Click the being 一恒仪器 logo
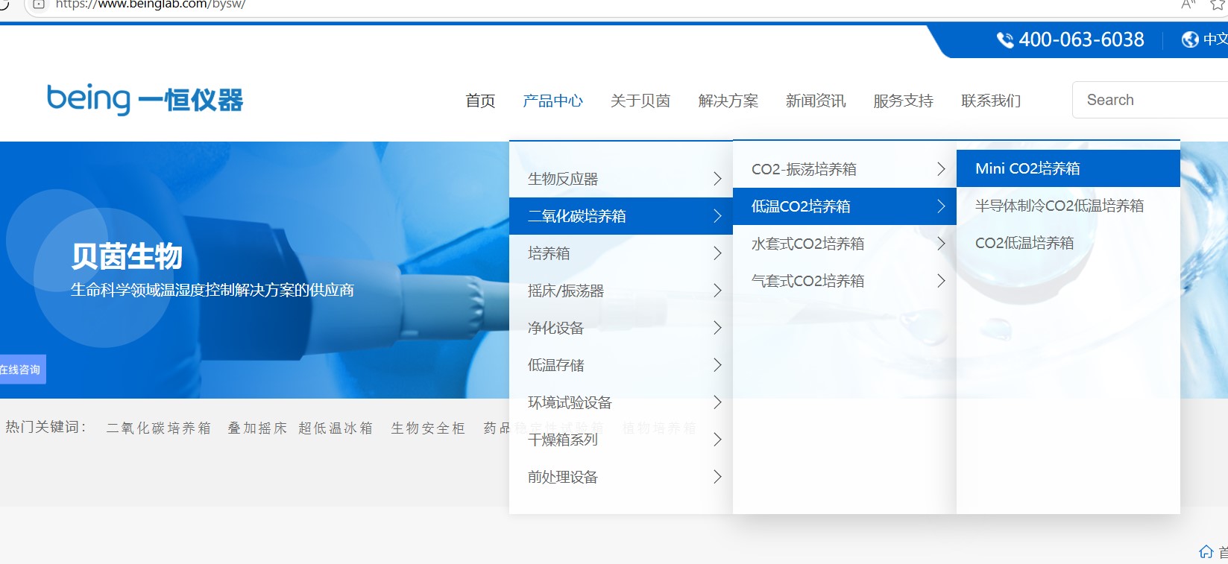The width and height of the screenshot is (1228, 564). [145, 99]
